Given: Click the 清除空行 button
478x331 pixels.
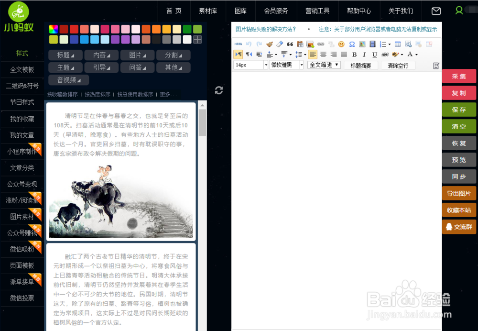Looking at the screenshot, I should 398,66.
